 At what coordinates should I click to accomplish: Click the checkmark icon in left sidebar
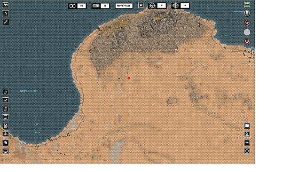pos(6,100)
